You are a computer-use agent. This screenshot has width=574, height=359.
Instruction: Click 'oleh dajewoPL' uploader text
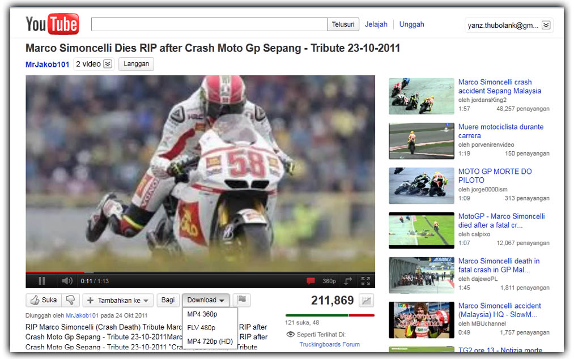478,279
